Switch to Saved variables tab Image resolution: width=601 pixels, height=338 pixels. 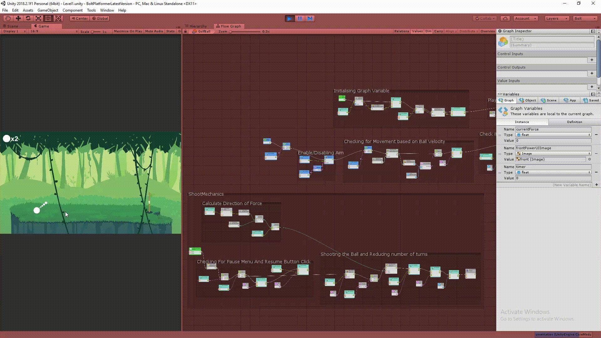[x=591, y=100]
